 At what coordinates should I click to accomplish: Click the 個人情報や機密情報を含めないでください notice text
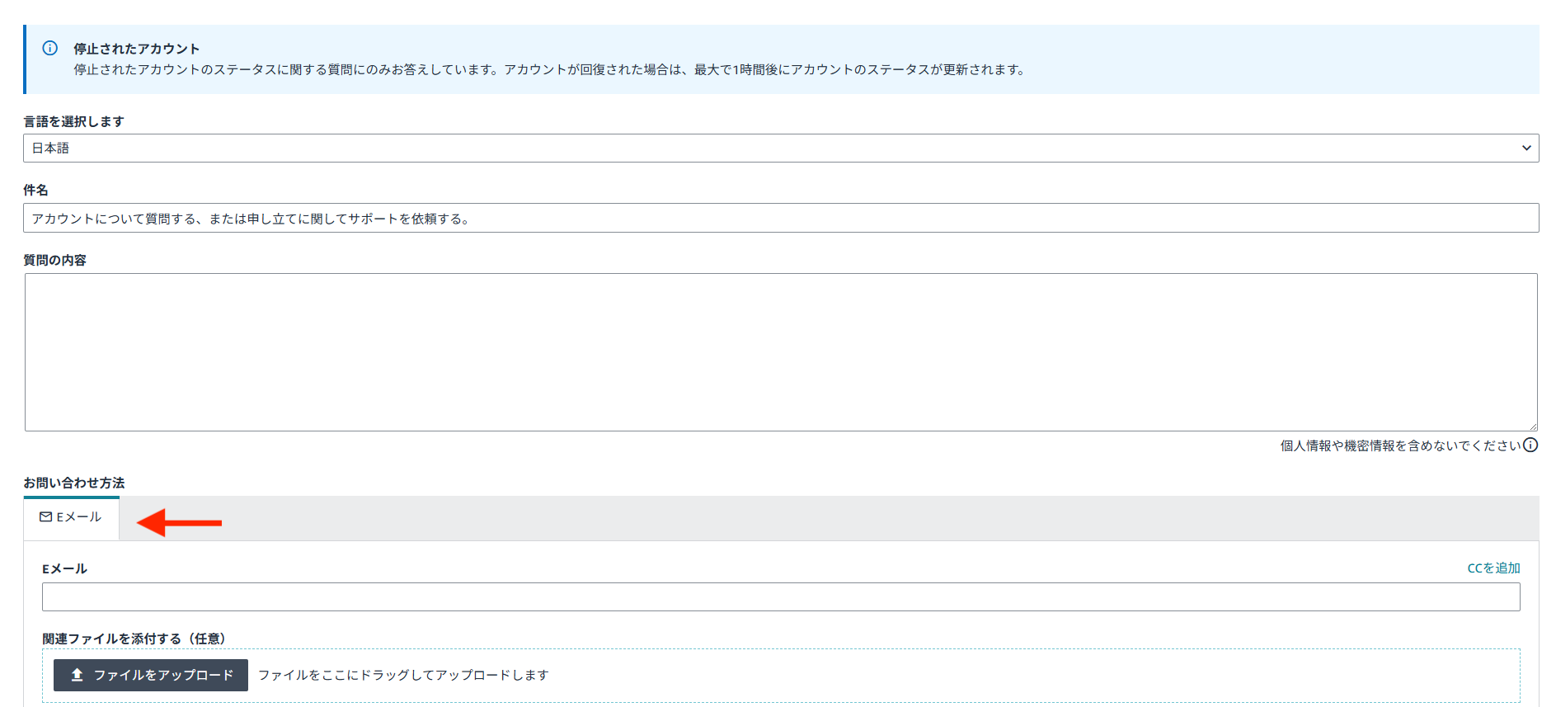coord(1399,445)
